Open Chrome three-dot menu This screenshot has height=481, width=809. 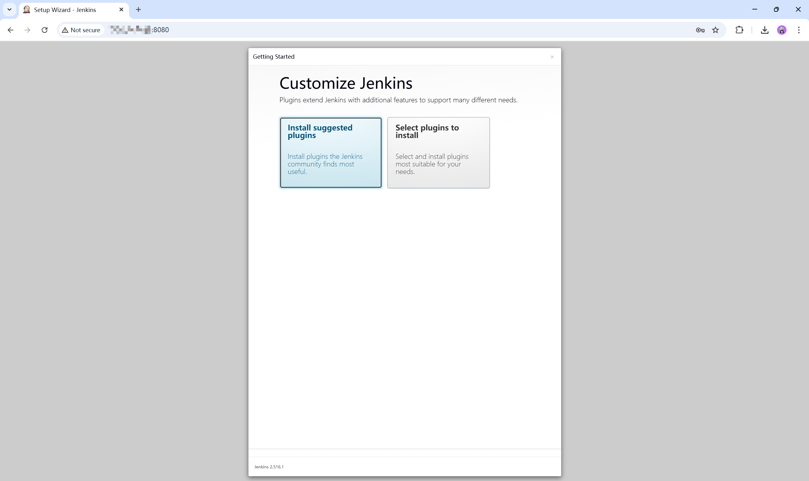[x=799, y=30]
